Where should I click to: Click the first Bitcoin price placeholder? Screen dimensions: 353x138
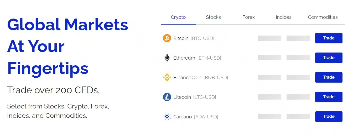click(x=269, y=38)
